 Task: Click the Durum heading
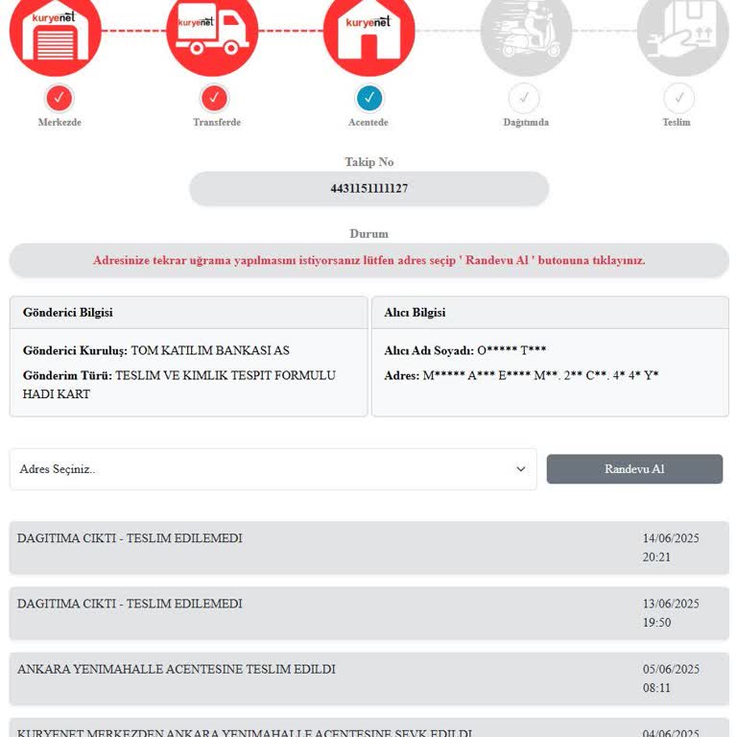coord(368,233)
